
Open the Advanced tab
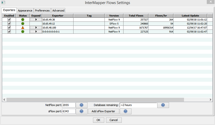click(58, 10)
